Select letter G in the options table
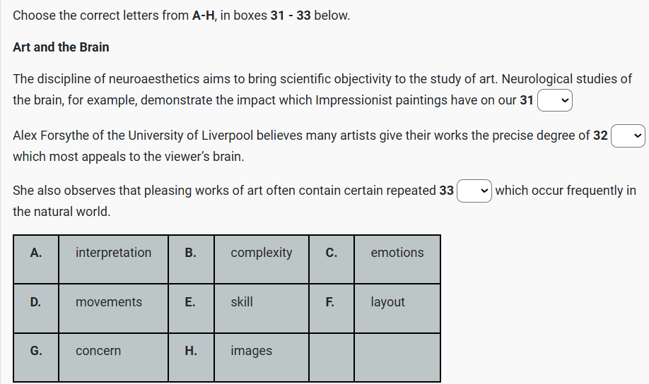The height and width of the screenshot is (384, 649). point(36,351)
